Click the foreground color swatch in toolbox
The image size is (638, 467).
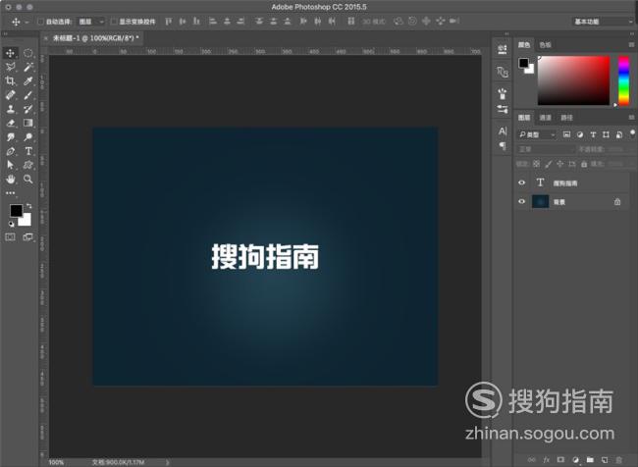click(x=16, y=210)
